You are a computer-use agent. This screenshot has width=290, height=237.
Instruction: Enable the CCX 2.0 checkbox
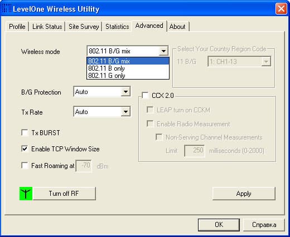click(x=145, y=95)
